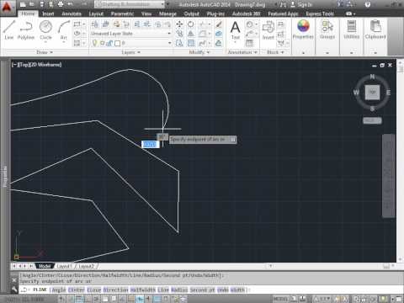Expand the Modify panel
The height and width of the screenshot is (303, 404).
point(199,52)
